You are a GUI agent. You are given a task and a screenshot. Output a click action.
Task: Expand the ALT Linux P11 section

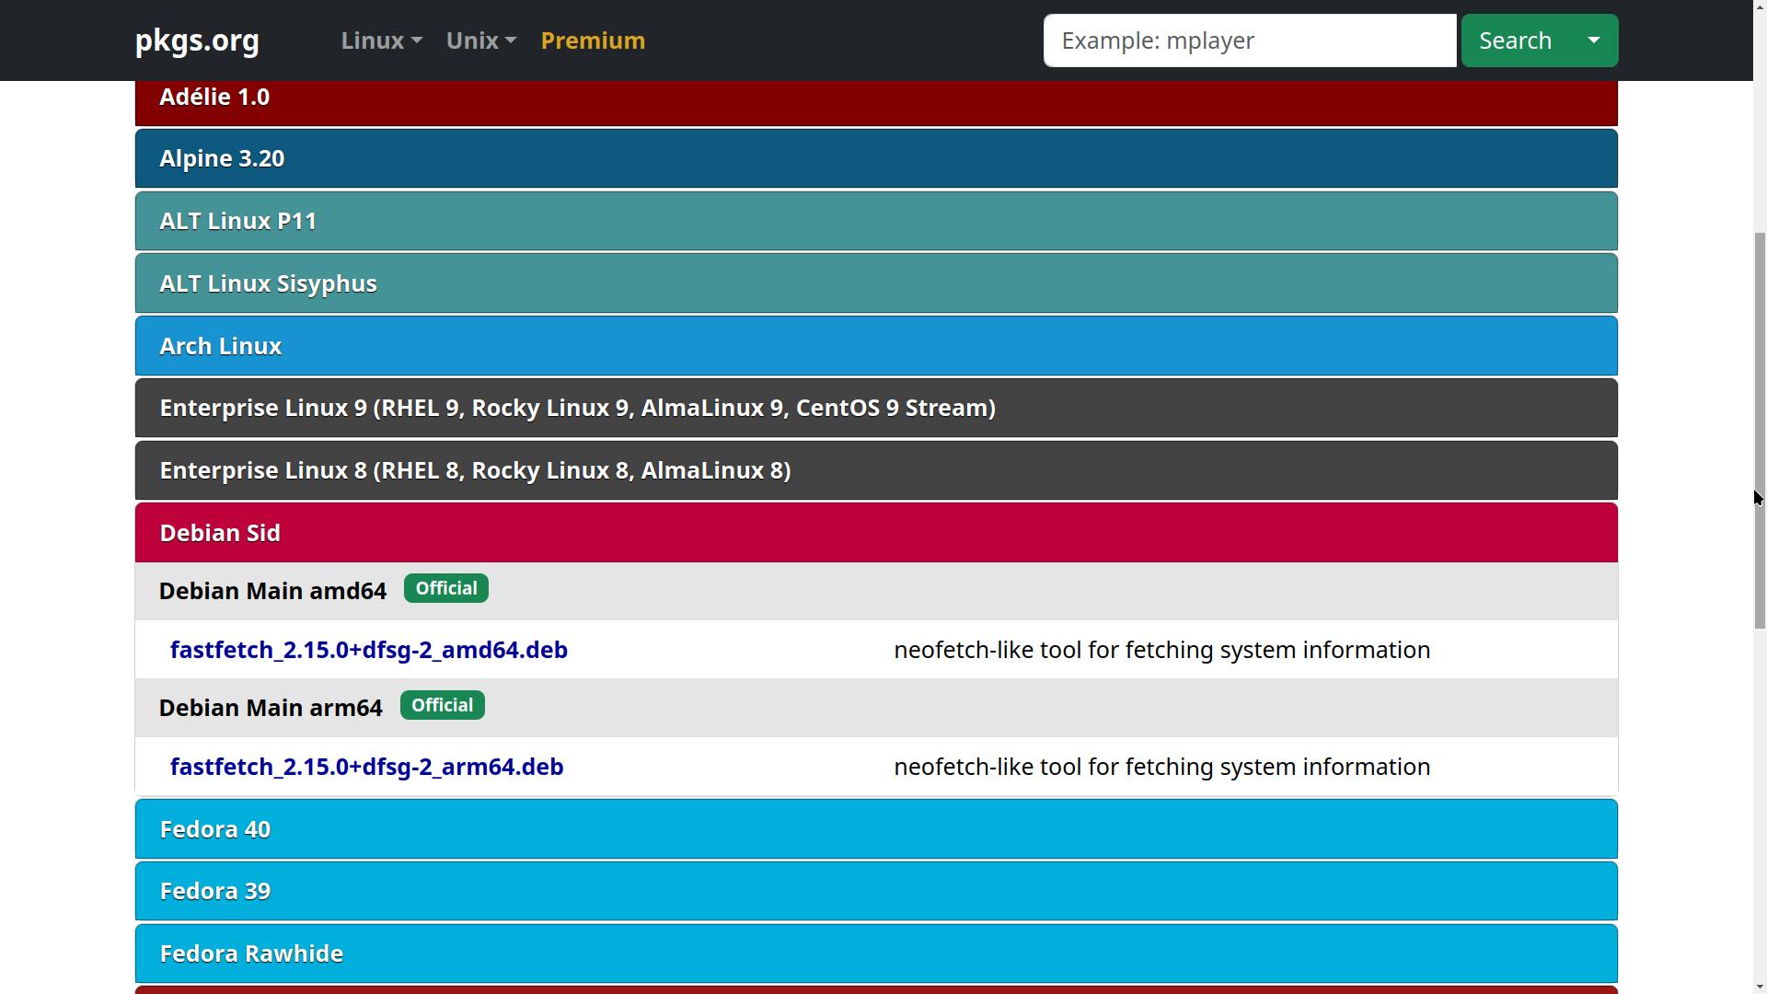[x=876, y=221]
